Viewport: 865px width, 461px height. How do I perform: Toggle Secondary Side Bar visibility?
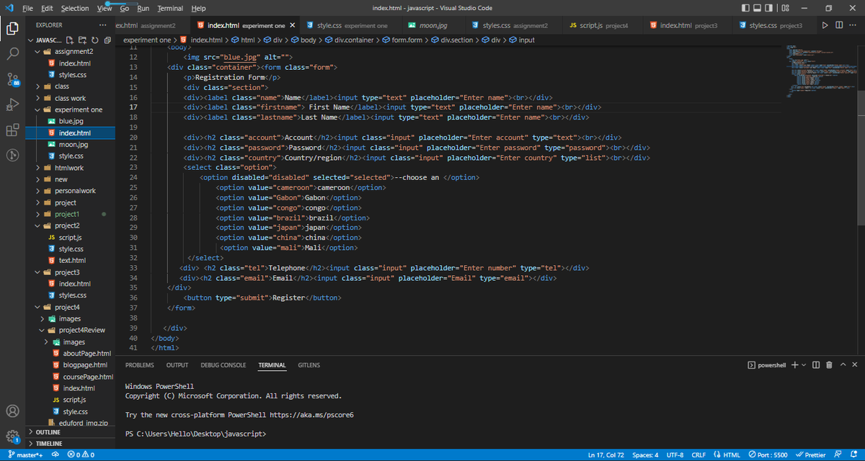coord(770,8)
